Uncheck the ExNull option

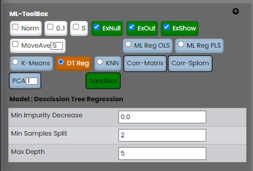tap(97, 27)
